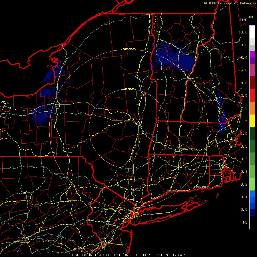Pick the yellow legend swatch near 1.5
Screen dimensions: 257x257
[x=252, y=121]
